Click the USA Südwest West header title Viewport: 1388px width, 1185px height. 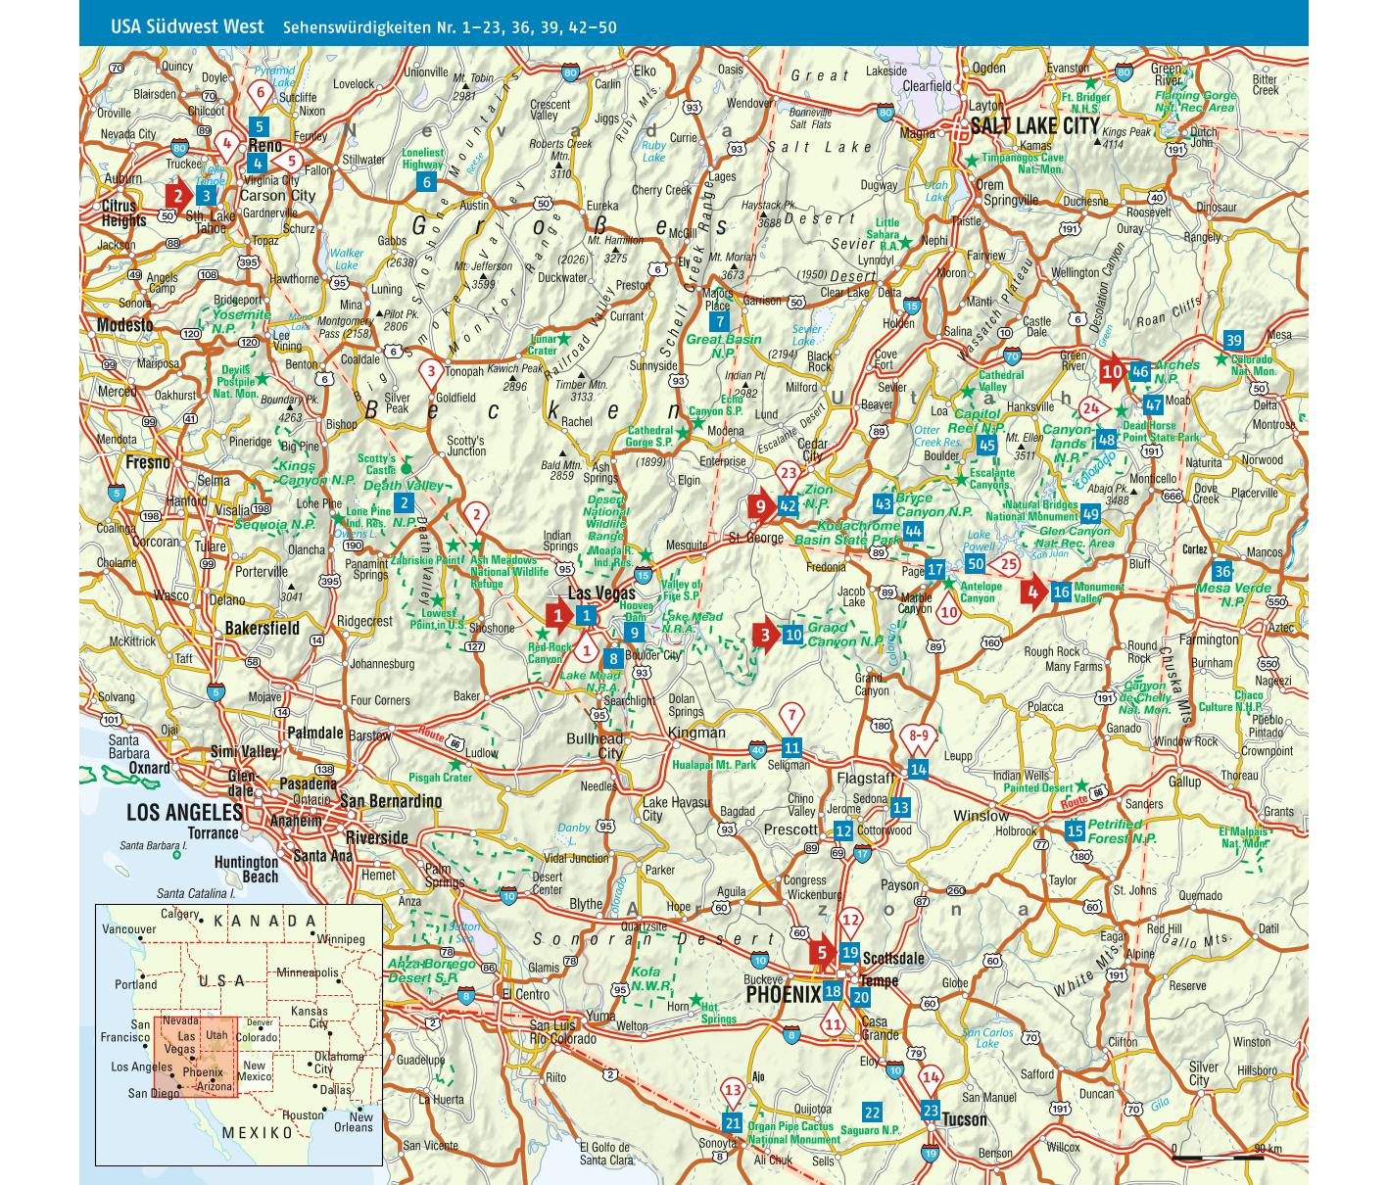tap(187, 26)
